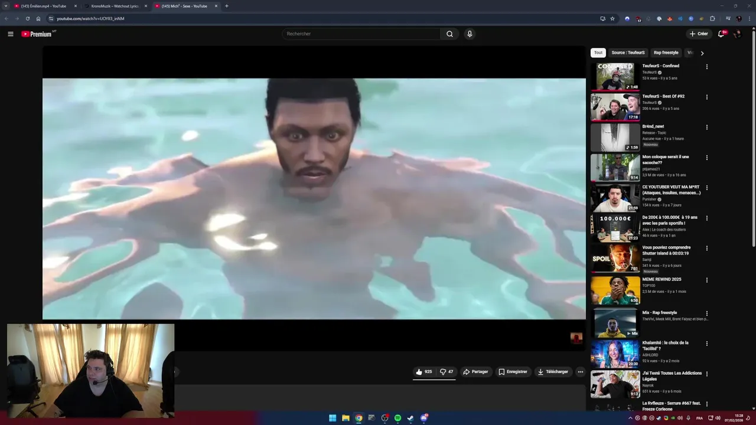Image resolution: width=756 pixels, height=425 pixels.
Task: Switch to the Mich² - Sexe - YouTube tab
Action: pyautogui.click(x=186, y=6)
